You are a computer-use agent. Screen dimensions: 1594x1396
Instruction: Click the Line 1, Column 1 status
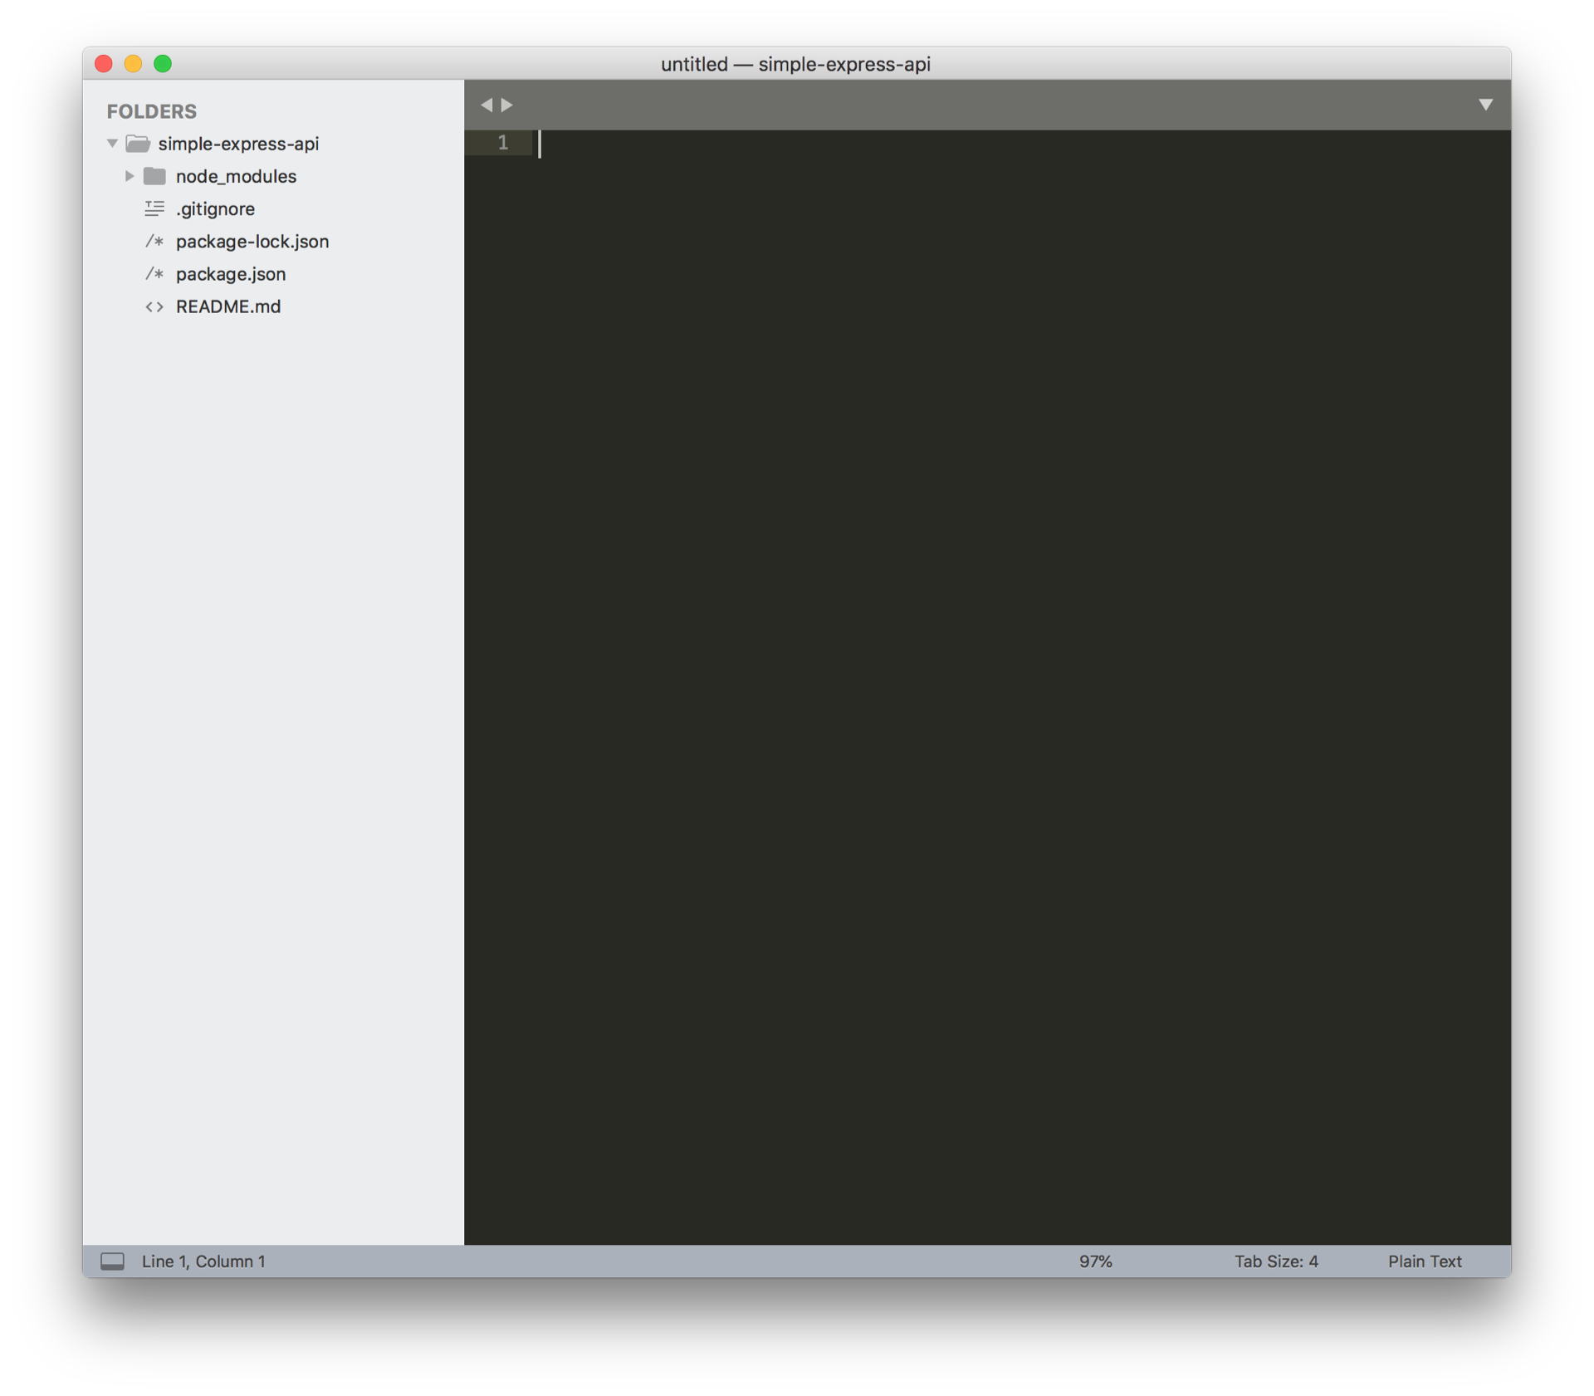[x=203, y=1261]
